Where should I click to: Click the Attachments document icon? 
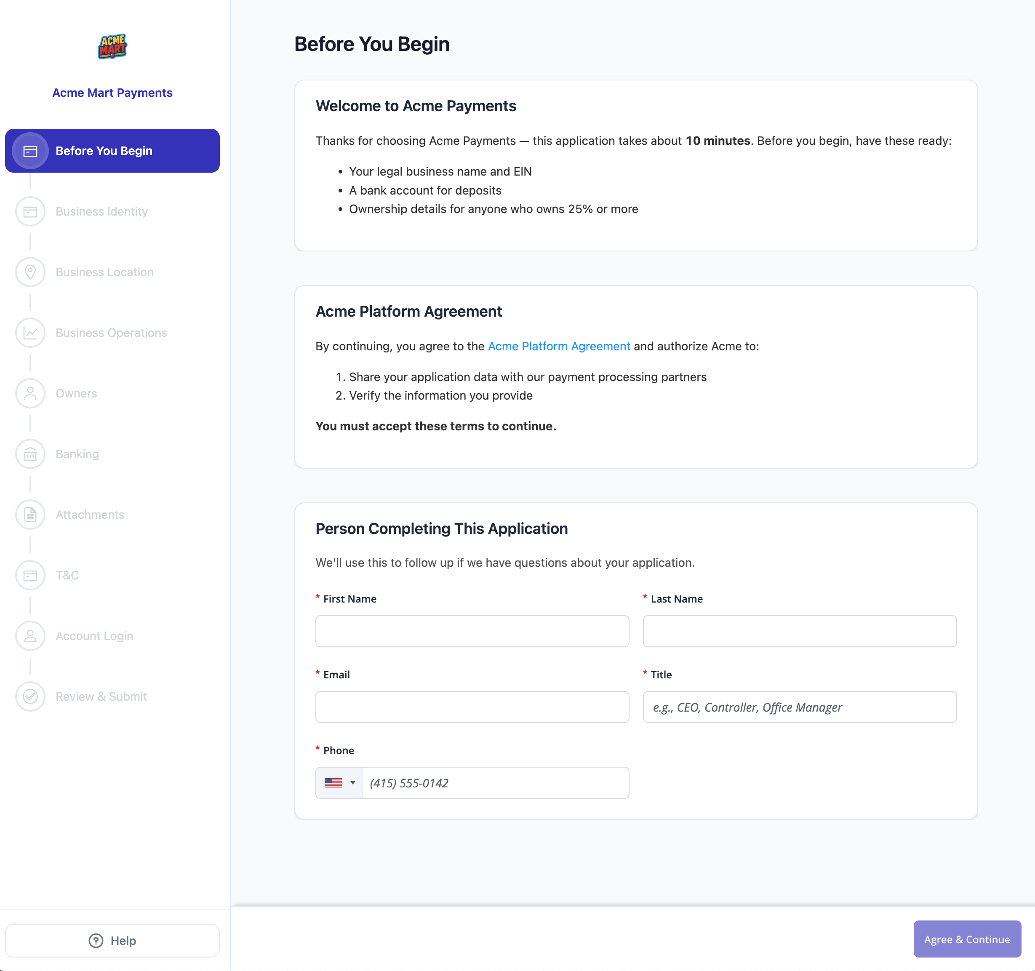(x=30, y=515)
